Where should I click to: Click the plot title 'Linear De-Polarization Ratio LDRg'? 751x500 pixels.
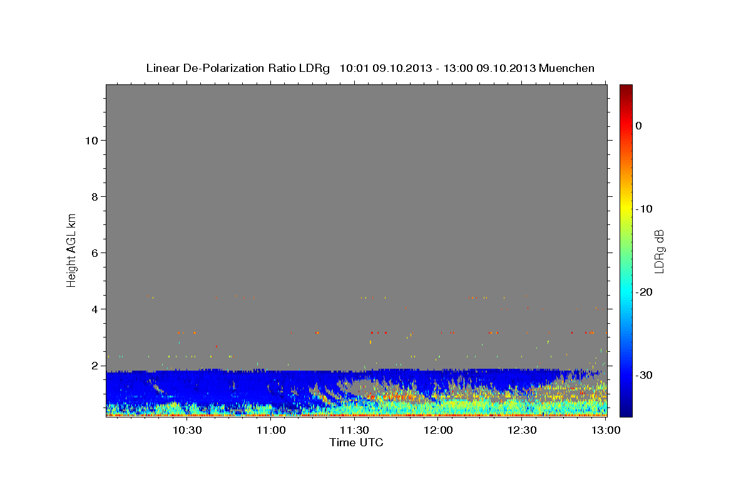[237, 68]
